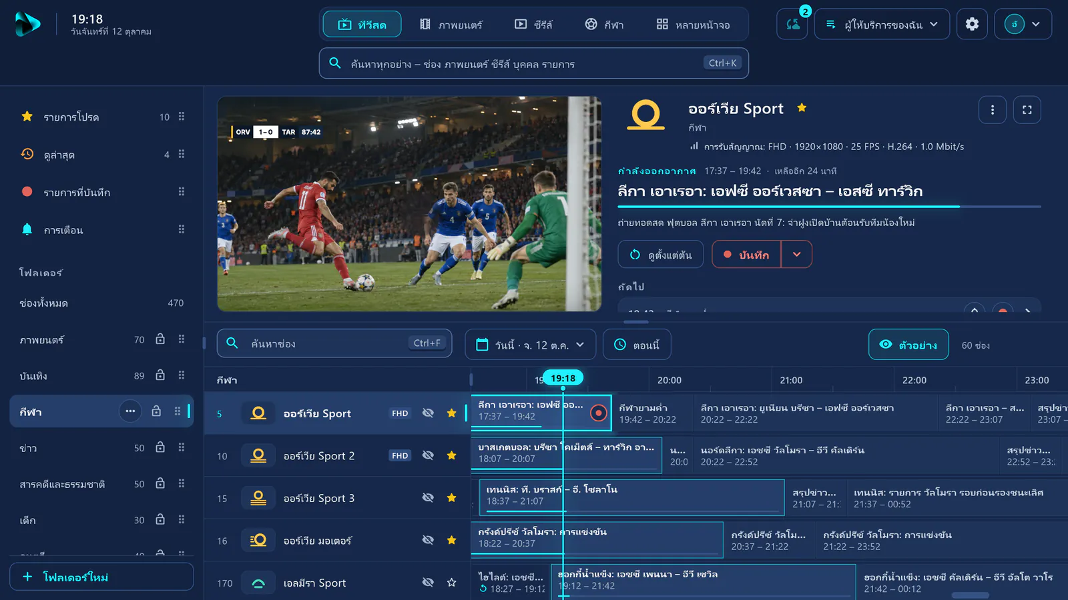This screenshot has width=1068, height=600.
Task: Click โฟลเดอร์ใหม่ button
Action: [x=101, y=577]
